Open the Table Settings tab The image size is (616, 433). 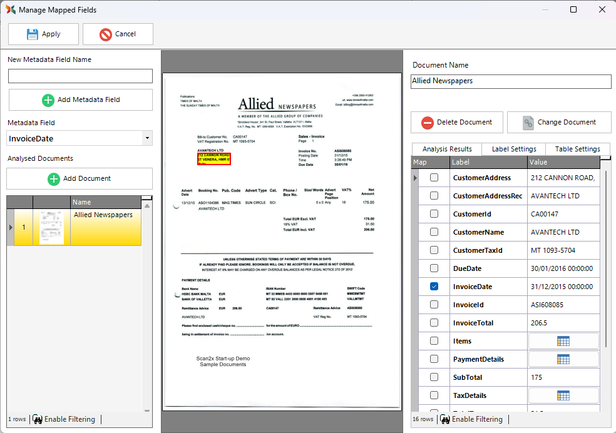coord(577,149)
